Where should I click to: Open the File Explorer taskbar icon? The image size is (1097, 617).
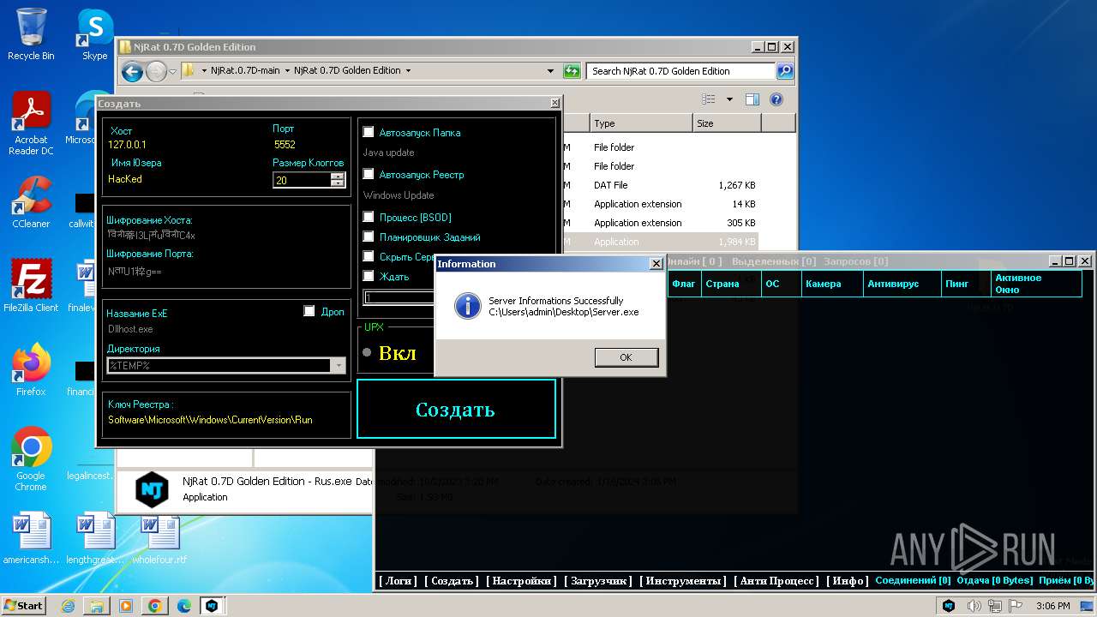[97, 606]
